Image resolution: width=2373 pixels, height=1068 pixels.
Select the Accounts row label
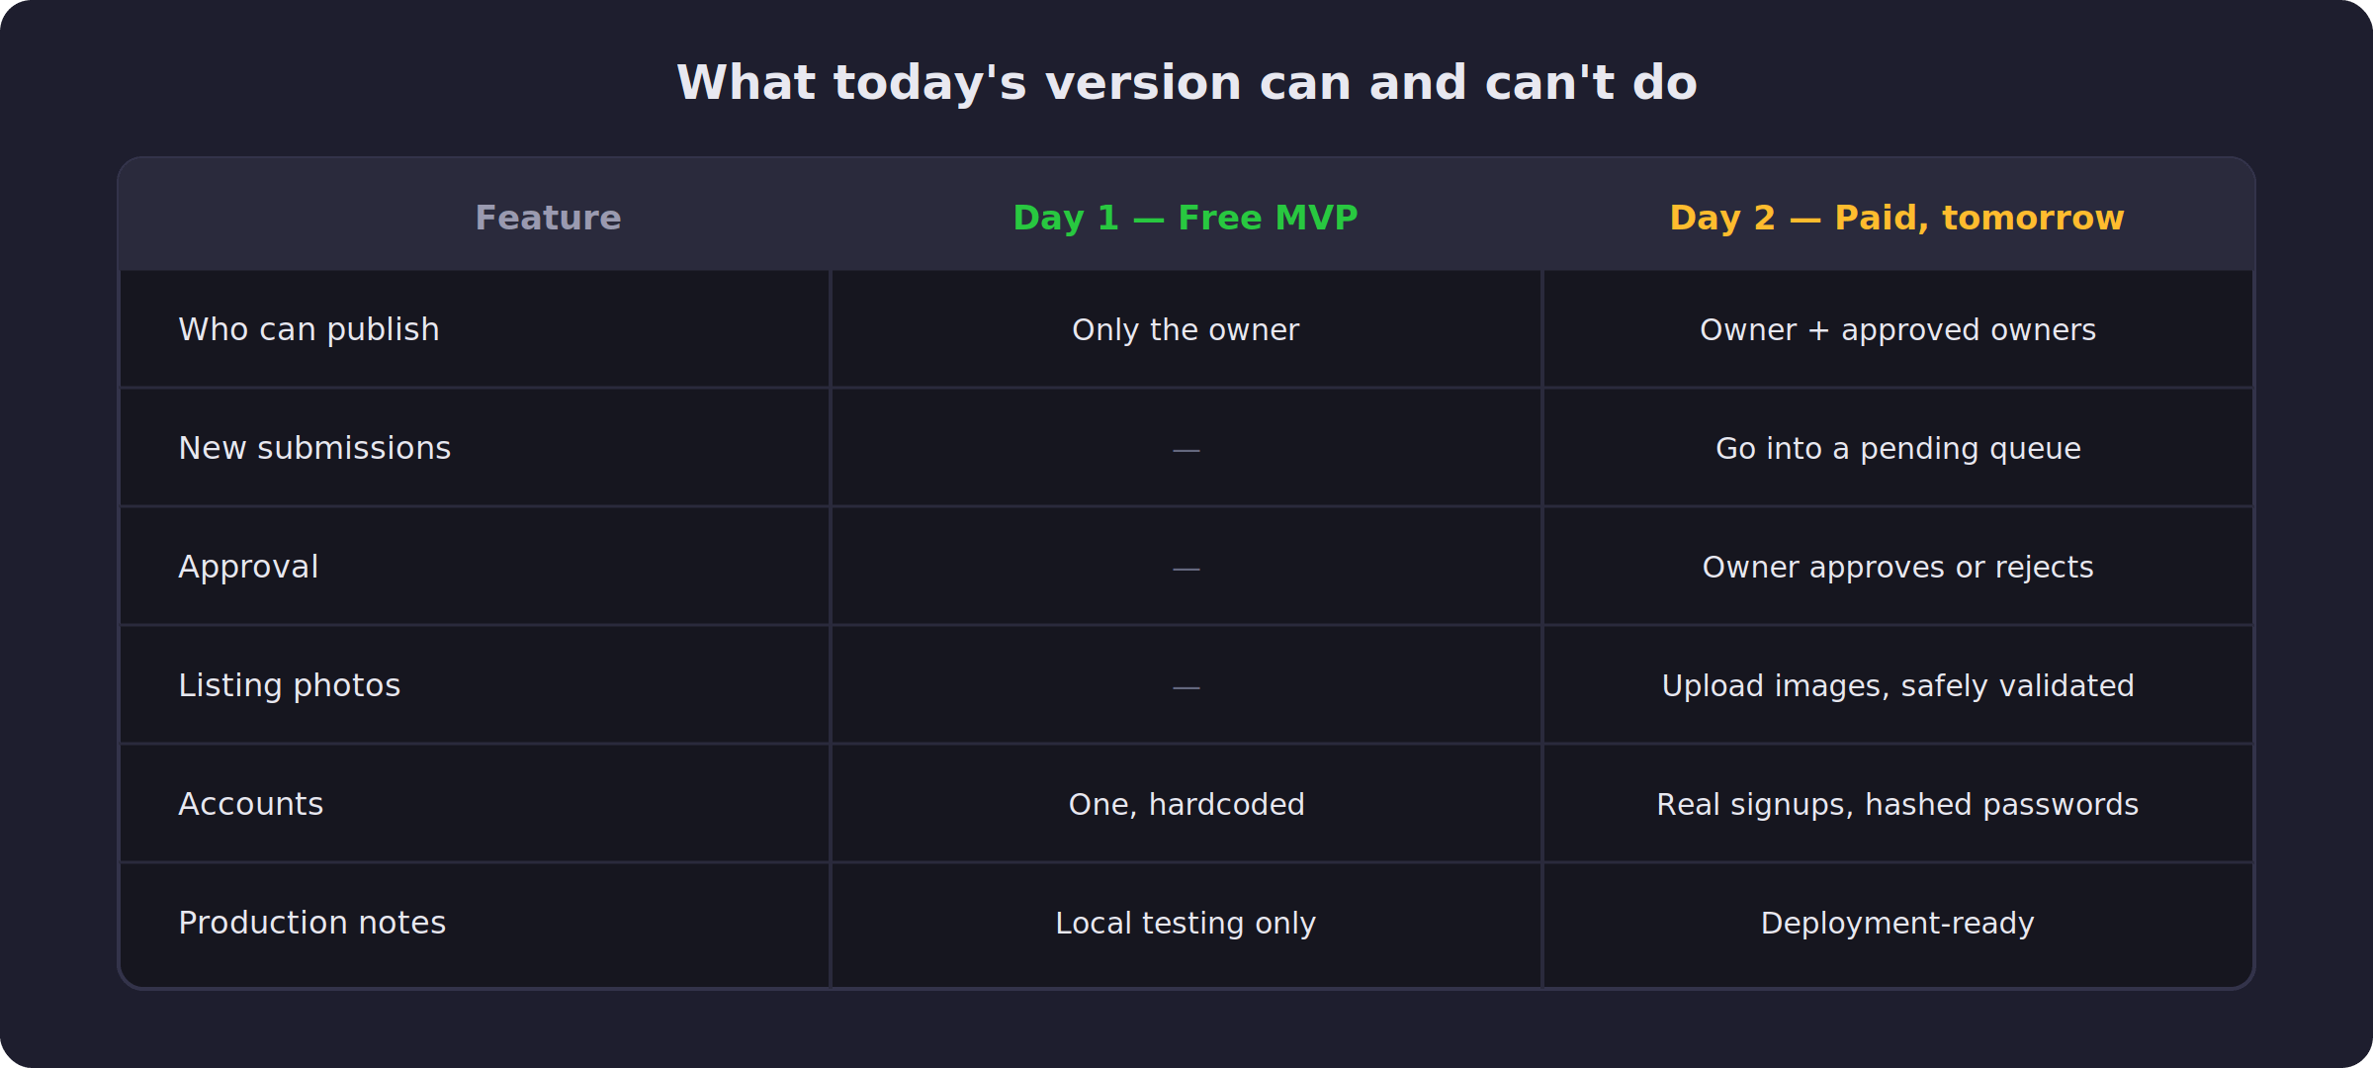pyautogui.click(x=250, y=804)
